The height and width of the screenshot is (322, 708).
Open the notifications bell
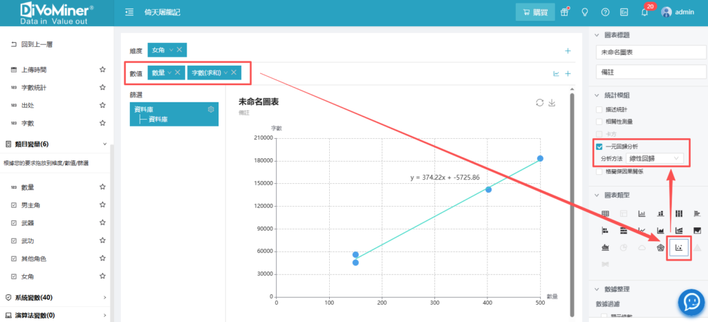click(x=644, y=12)
